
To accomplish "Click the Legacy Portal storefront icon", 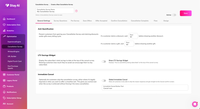I will point(4,81).
